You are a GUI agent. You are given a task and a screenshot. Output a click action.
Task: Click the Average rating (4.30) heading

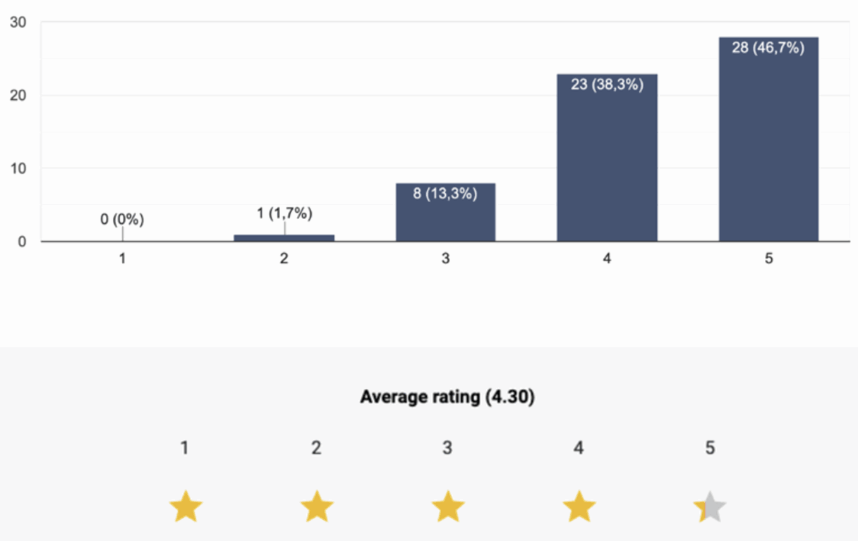447,397
